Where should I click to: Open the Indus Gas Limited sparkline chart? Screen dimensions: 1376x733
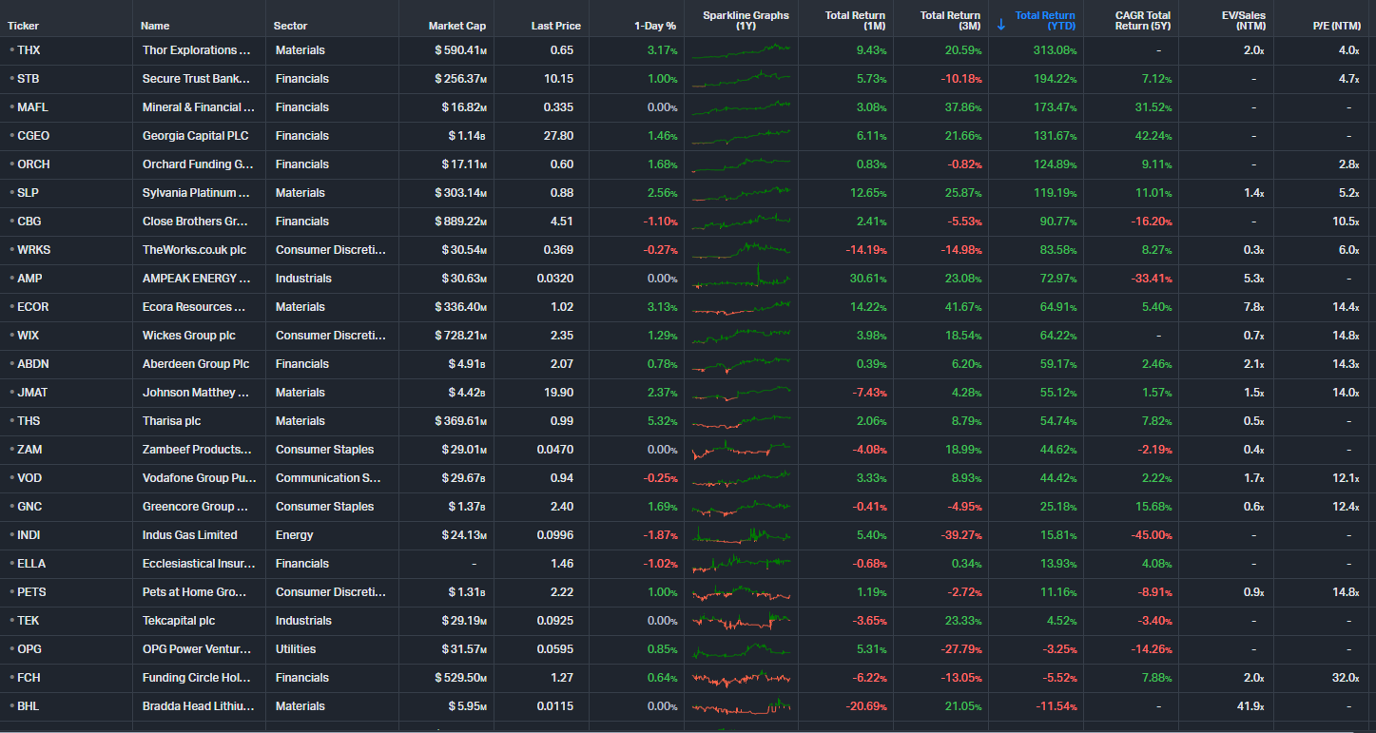(741, 535)
